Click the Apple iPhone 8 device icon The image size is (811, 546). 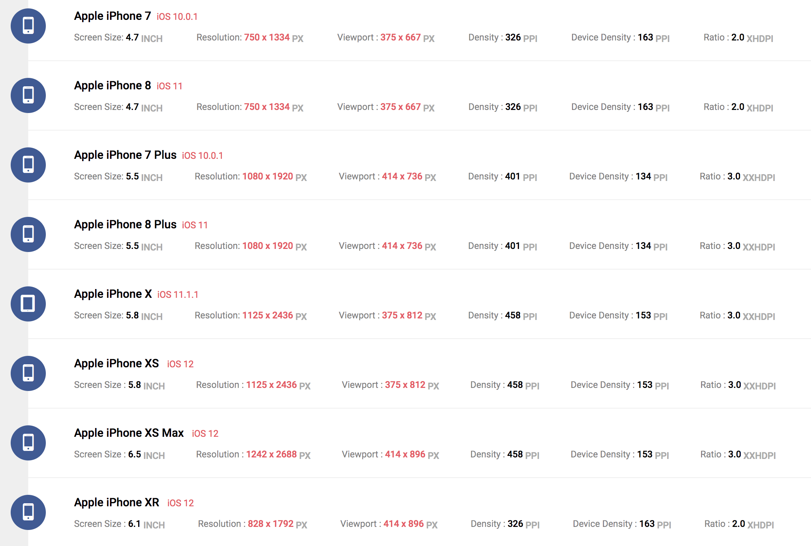click(28, 95)
